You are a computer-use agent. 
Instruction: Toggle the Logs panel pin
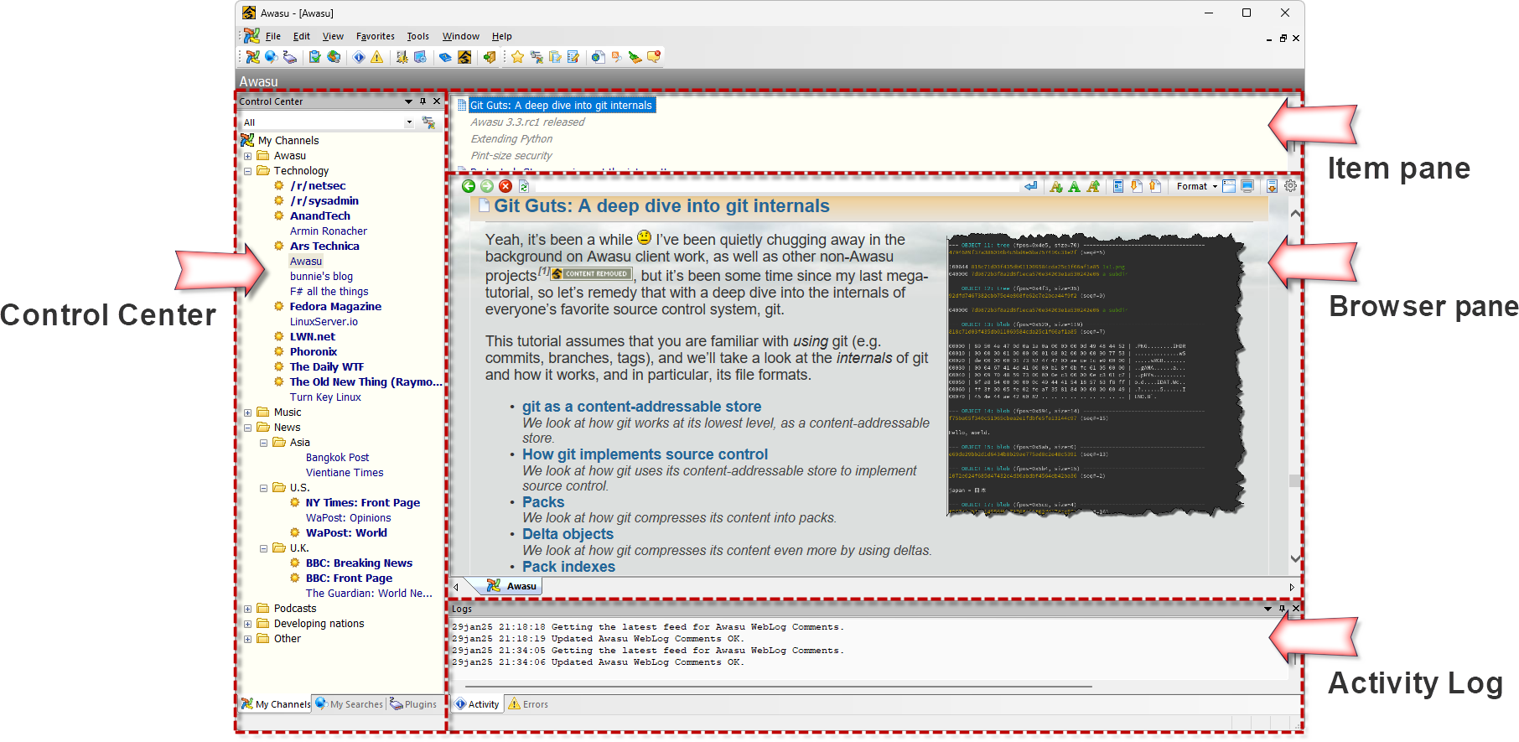coord(1282,609)
